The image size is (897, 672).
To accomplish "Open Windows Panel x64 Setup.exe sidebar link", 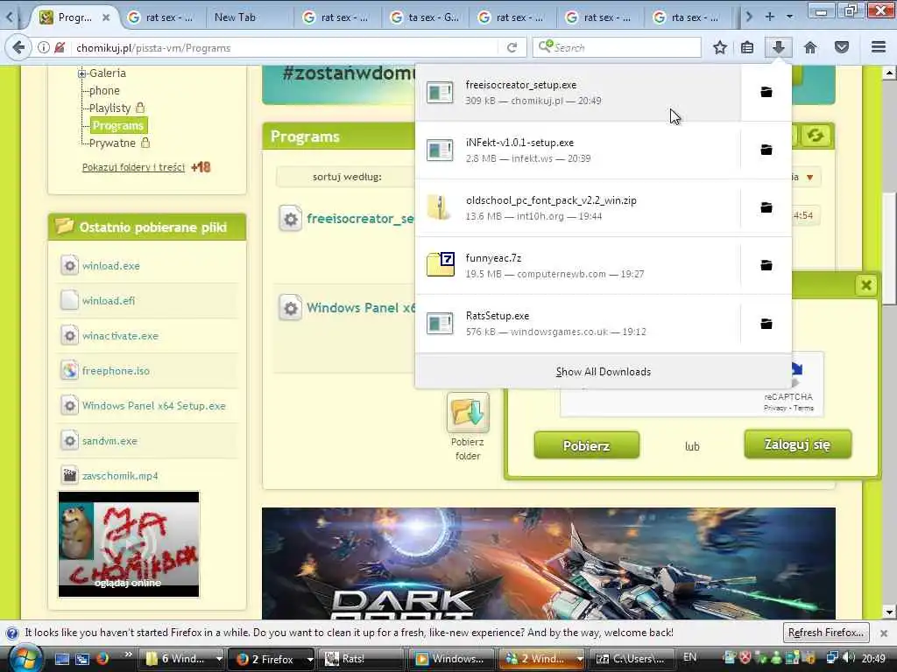I will coord(154,406).
